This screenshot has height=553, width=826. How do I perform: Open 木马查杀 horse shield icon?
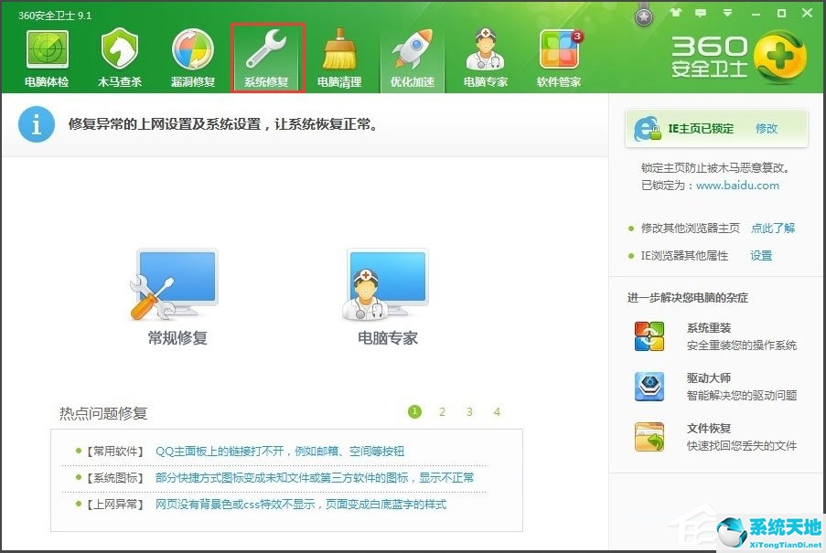120,49
